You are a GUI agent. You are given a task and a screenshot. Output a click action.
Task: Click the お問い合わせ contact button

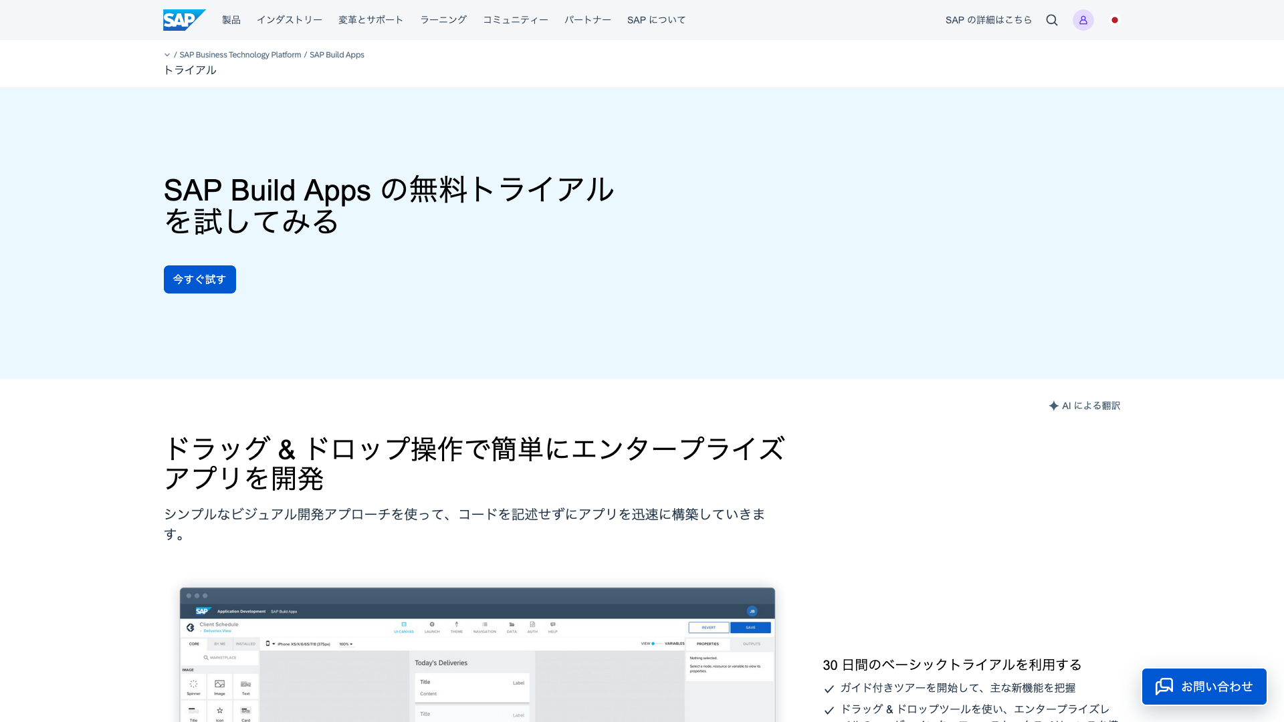point(1216,687)
